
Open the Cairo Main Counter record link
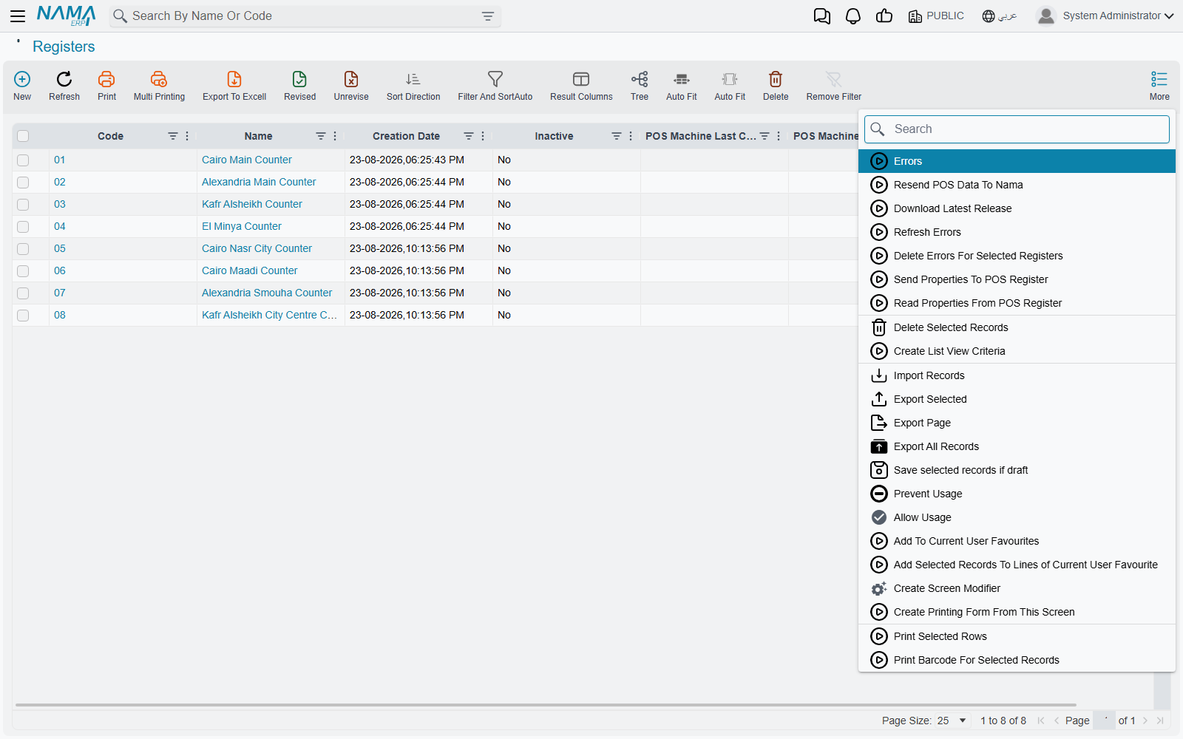pyautogui.click(x=247, y=160)
